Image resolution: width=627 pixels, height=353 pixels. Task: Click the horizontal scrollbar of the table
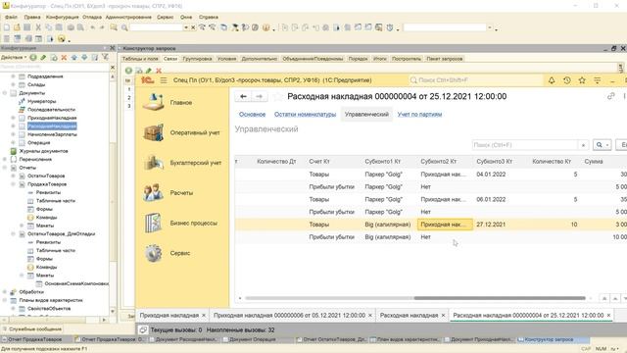click(x=499, y=298)
